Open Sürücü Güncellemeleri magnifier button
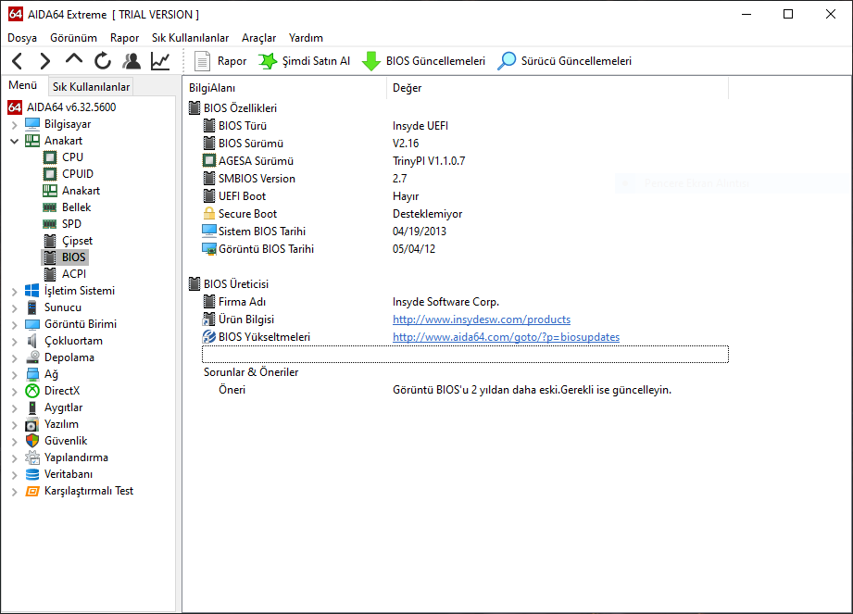Screen dimensions: 853x614 [x=564, y=61]
